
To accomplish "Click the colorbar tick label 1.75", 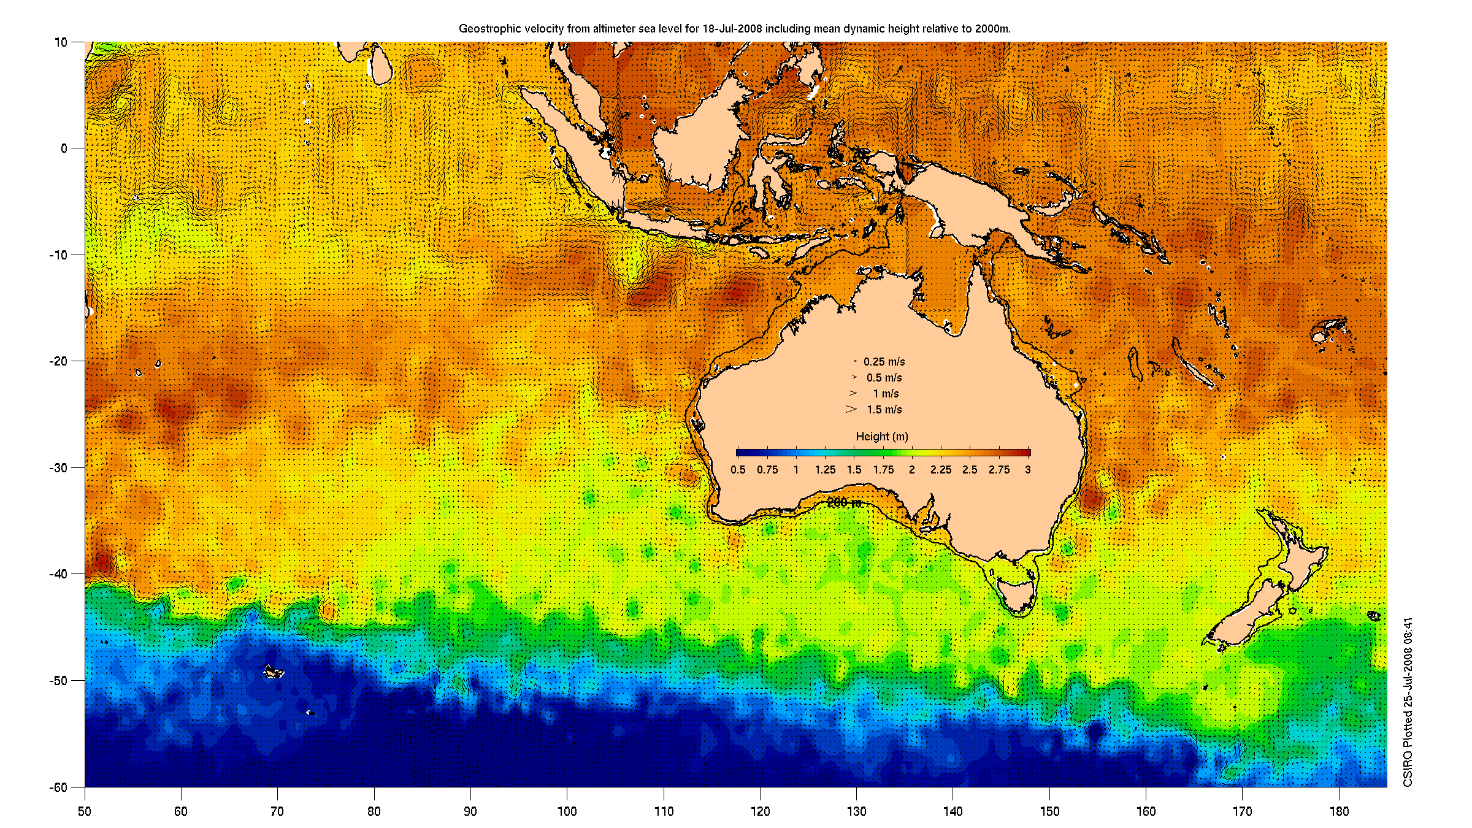I will (x=883, y=470).
